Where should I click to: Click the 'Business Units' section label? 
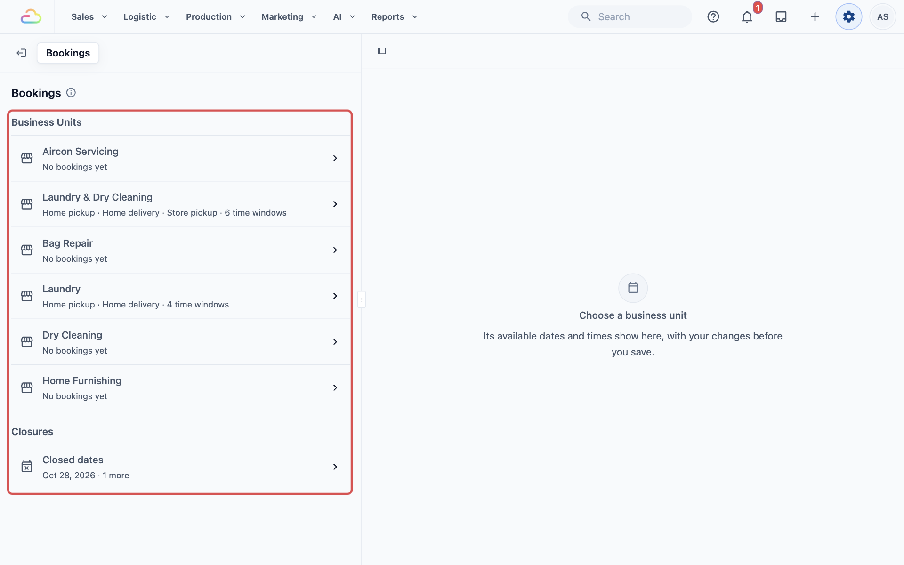coord(47,122)
